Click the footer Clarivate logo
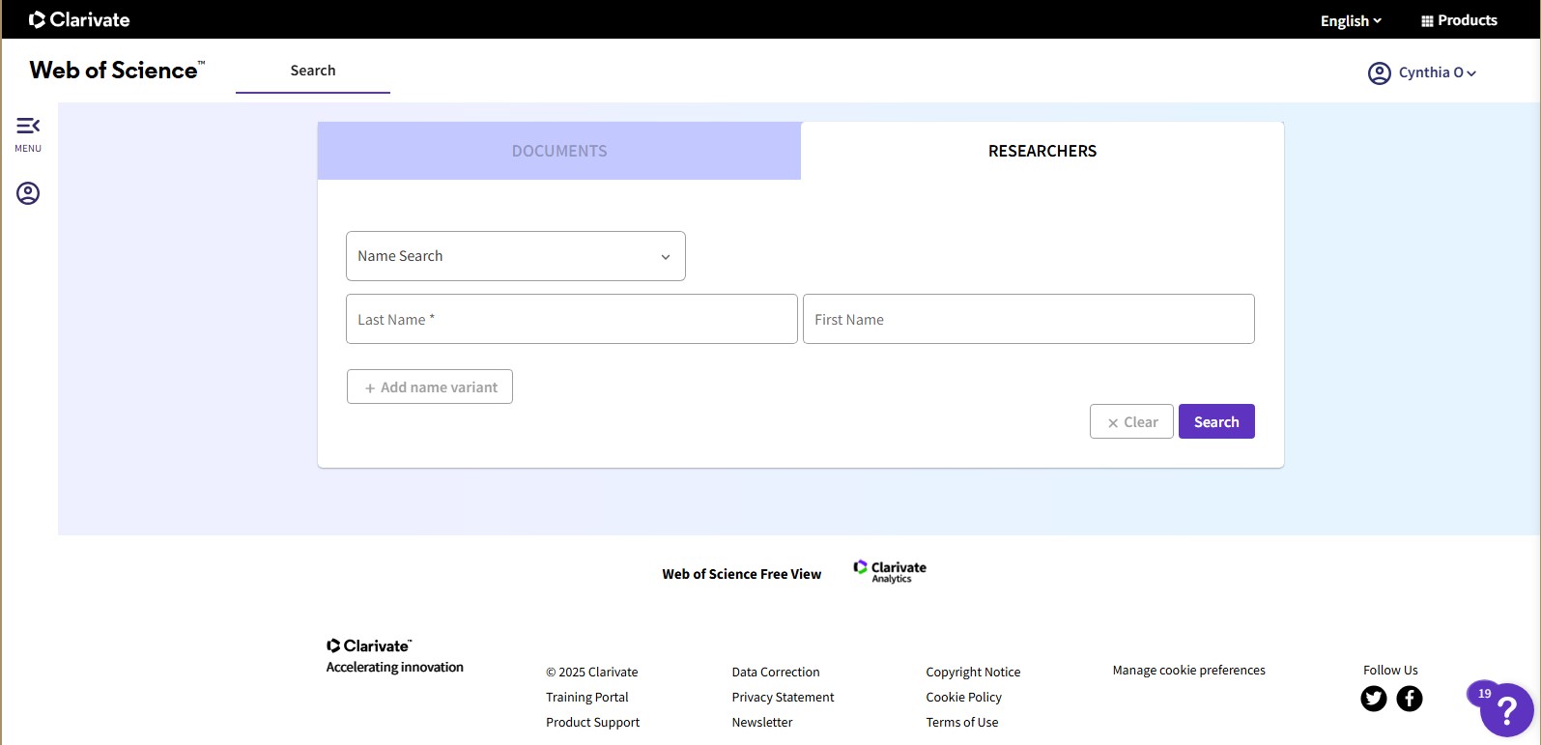Screen dimensions: 1541x745 pyautogui.click(x=369, y=645)
